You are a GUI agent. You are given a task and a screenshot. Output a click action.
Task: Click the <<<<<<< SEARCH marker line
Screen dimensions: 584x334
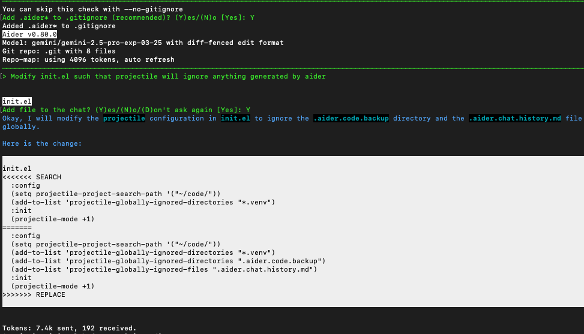pyautogui.click(x=32, y=177)
